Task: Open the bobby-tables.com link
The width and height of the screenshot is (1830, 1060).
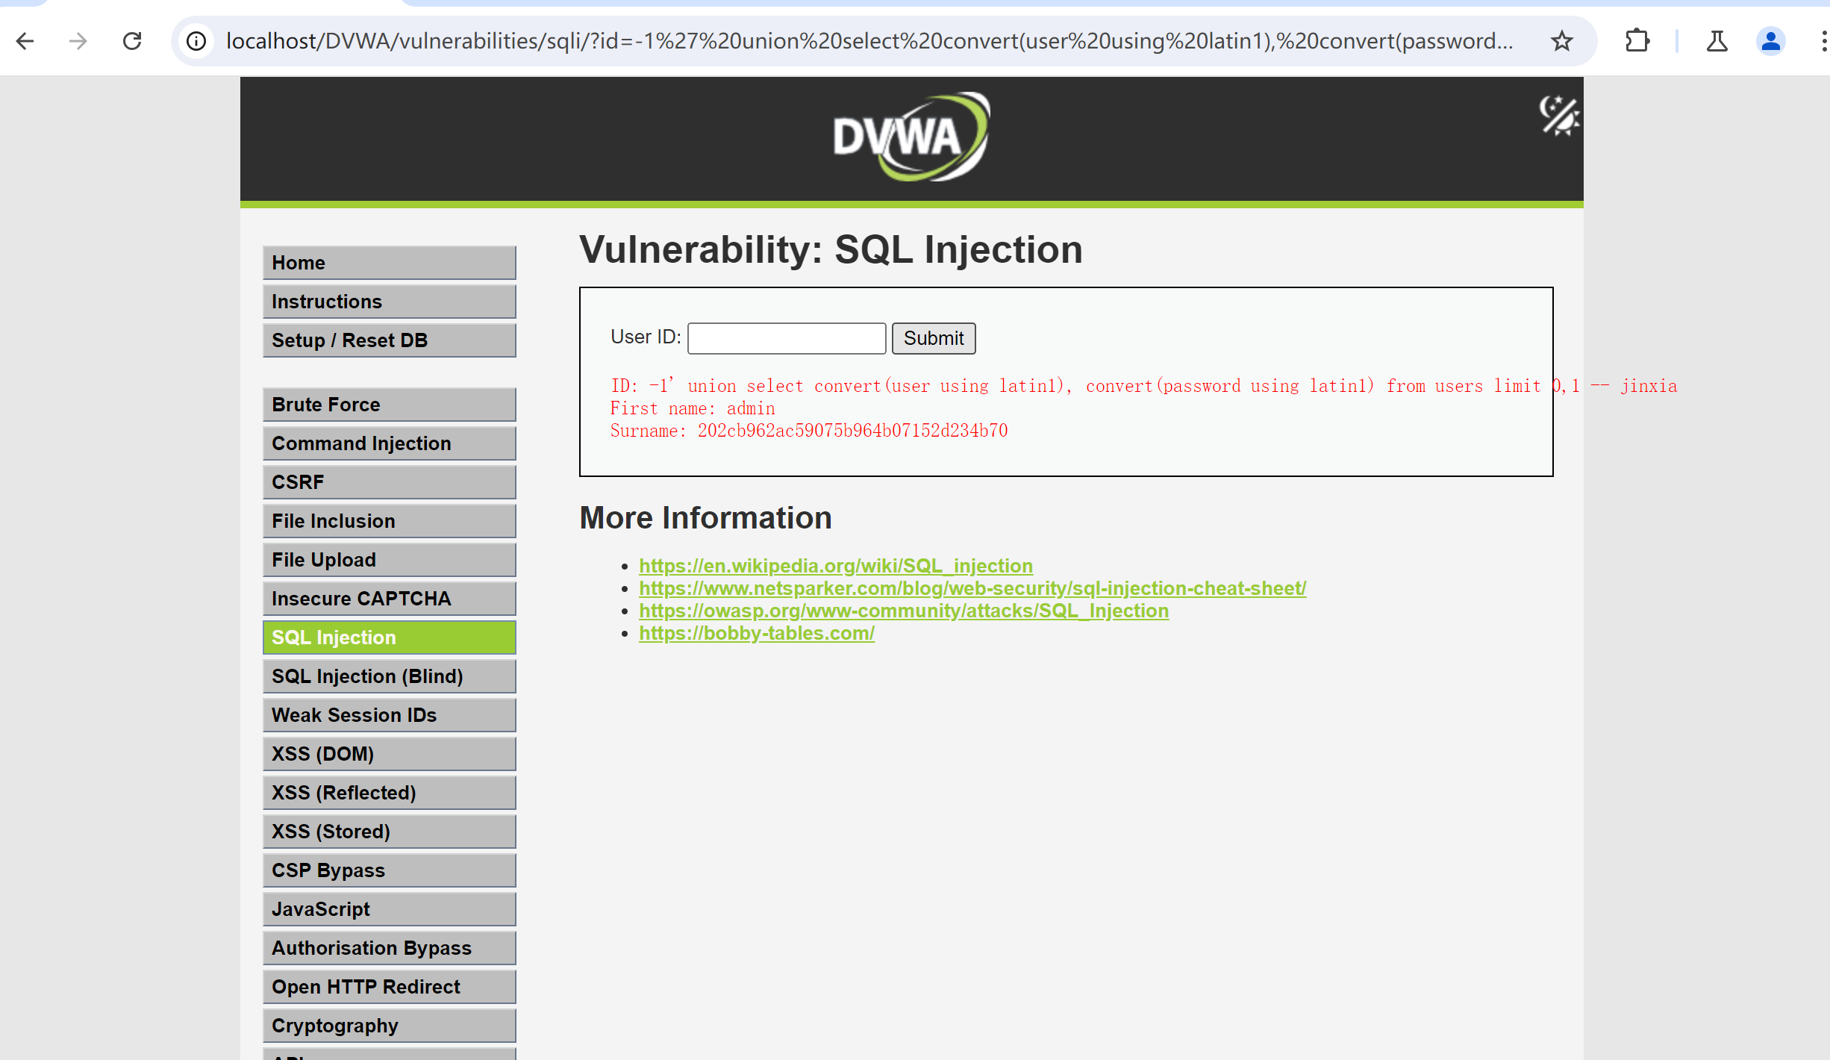Action: [756, 633]
